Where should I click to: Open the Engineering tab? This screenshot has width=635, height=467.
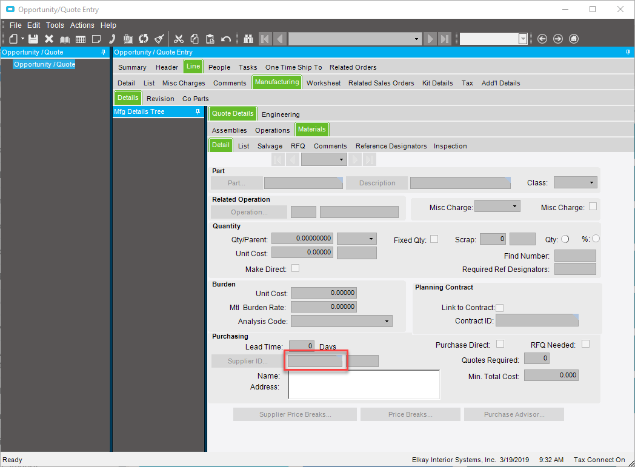tap(281, 114)
